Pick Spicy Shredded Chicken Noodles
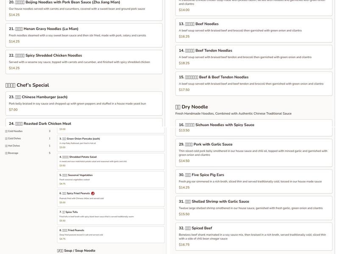This screenshot has width=339, height=254. [83, 61]
